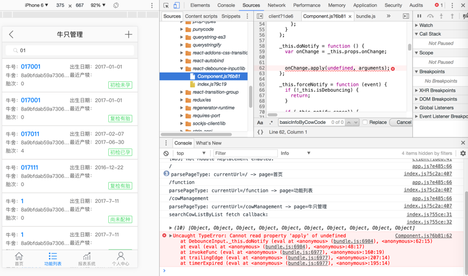468x276 pixels.
Task: Rotate the device orientation
Action: pos(116,5)
